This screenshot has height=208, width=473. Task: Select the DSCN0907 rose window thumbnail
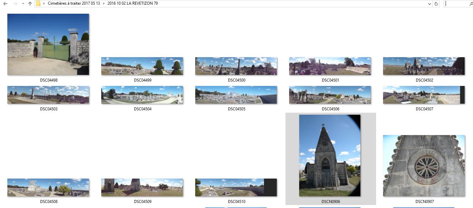(424, 166)
